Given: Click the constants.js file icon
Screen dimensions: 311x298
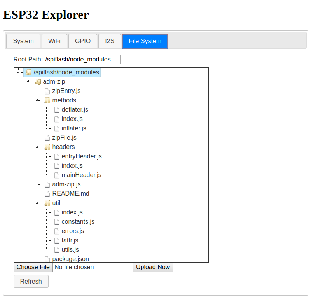Looking at the screenshot, I should pos(57,222).
